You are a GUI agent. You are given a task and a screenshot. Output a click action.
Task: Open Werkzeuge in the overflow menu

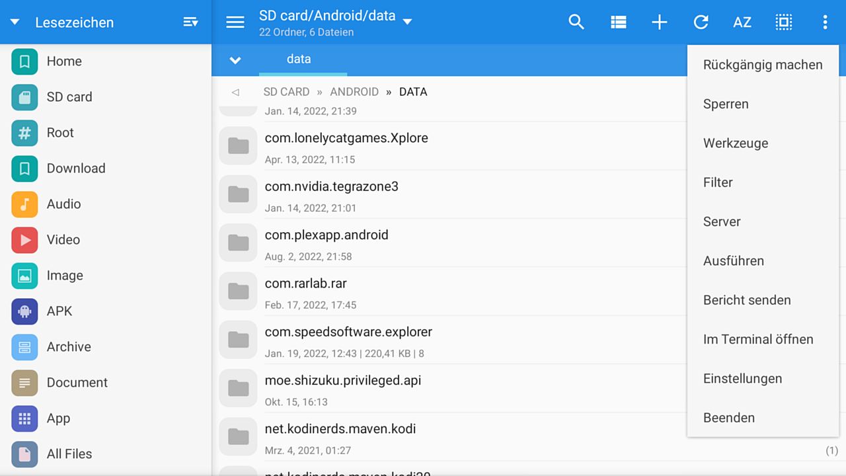pyautogui.click(x=763, y=143)
